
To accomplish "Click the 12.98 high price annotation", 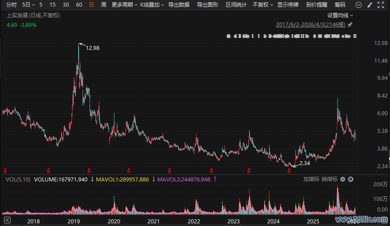I will pyautogui.click(x=92, y=48).
